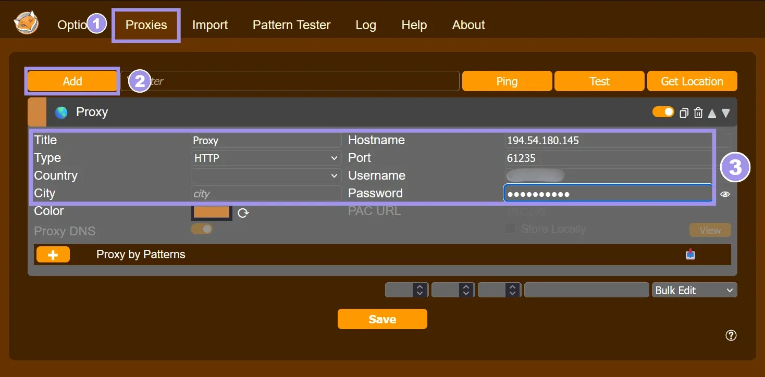This screenshot has width=765, height=377.
Task: Open the Country dropdown
Action: 266,175
